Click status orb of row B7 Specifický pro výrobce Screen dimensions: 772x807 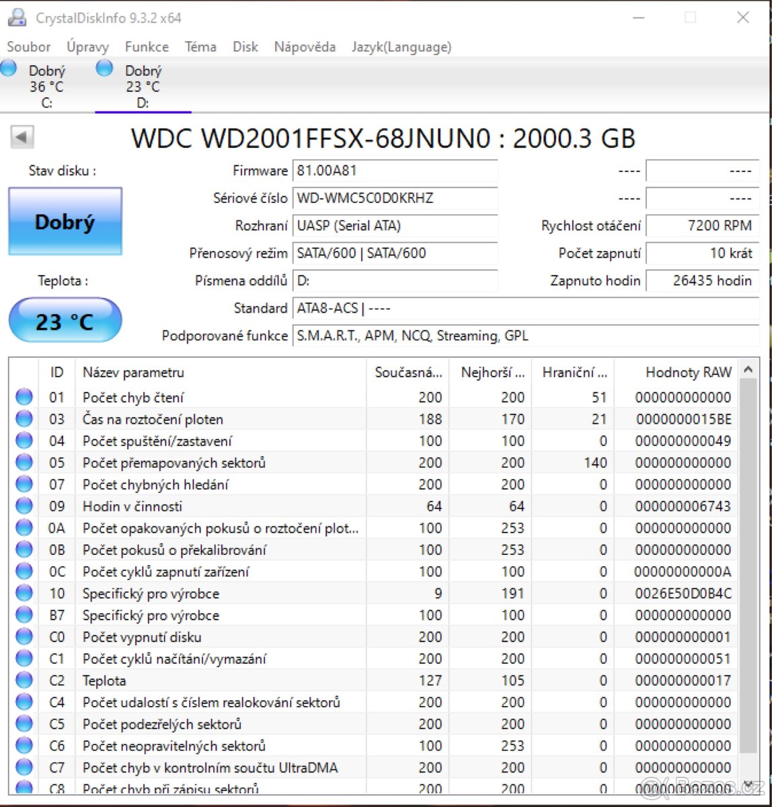click(24, 615)
